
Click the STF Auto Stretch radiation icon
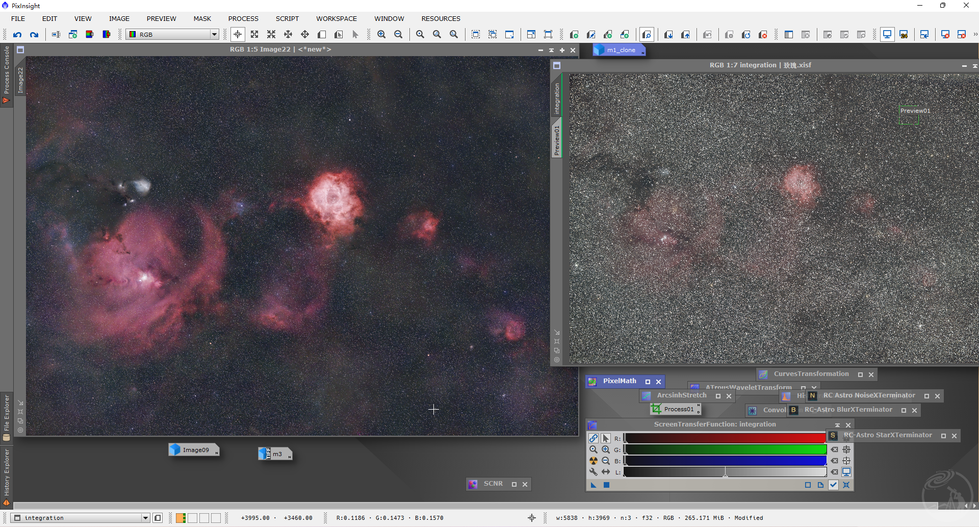coord(593,461)
